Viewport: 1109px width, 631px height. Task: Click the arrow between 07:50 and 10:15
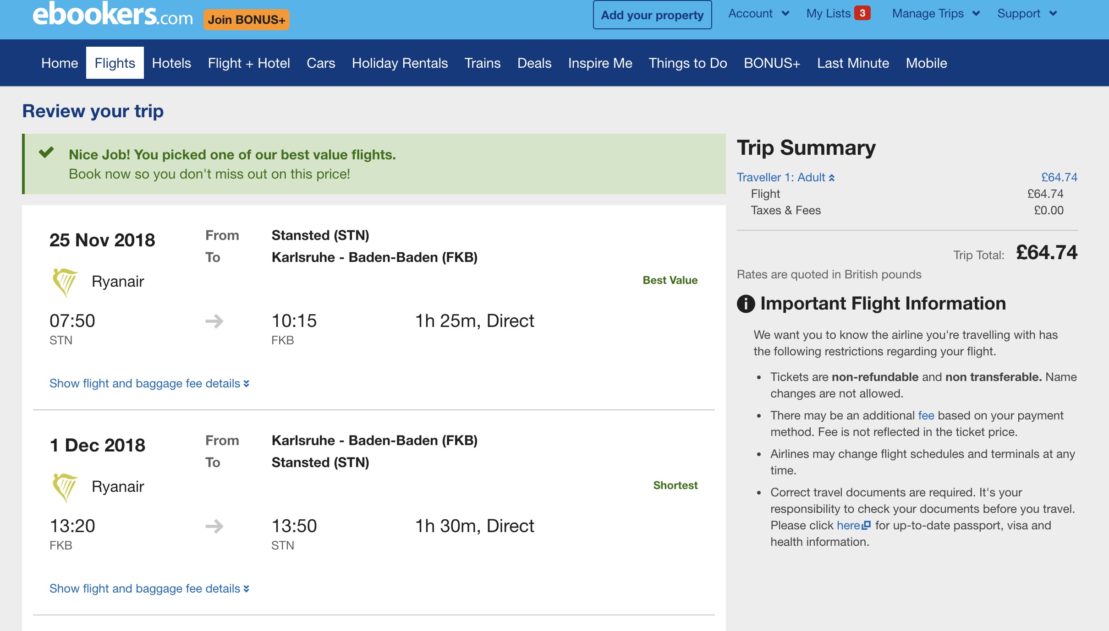click(214, 321)
